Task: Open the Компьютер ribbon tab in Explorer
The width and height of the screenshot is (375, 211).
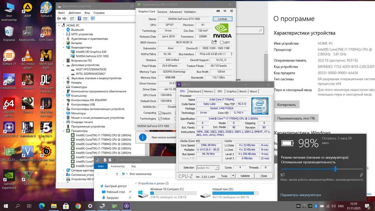Action: pos(118,166)
